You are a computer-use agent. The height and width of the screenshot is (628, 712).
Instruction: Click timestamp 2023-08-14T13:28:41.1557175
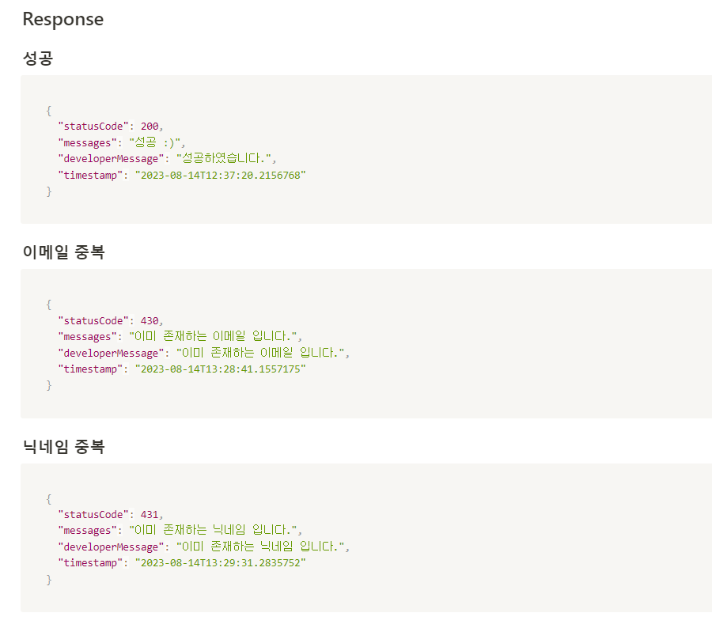point(220,369)
